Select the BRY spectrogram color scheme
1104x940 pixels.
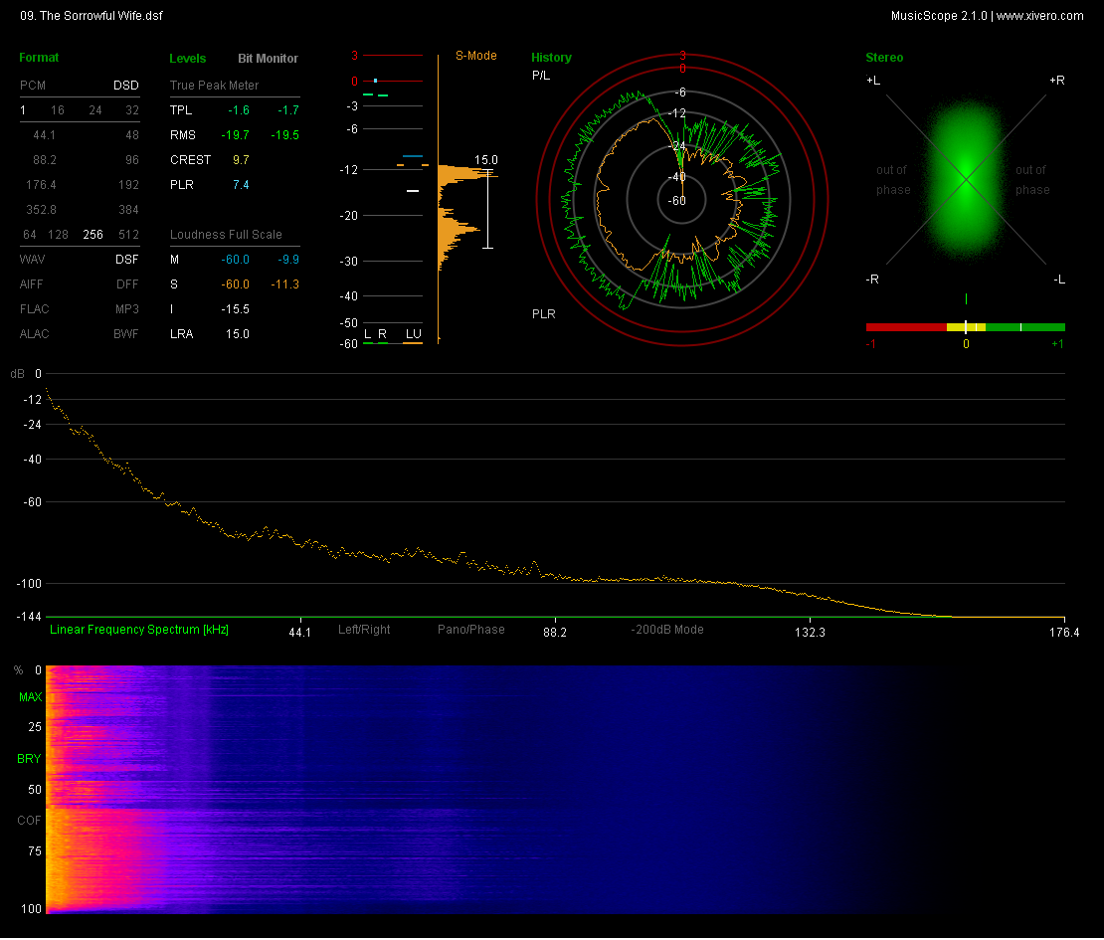[x=30, y=759]
